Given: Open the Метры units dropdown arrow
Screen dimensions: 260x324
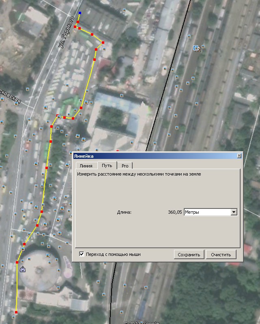Looking at the screenshot, I should [234, 212].
